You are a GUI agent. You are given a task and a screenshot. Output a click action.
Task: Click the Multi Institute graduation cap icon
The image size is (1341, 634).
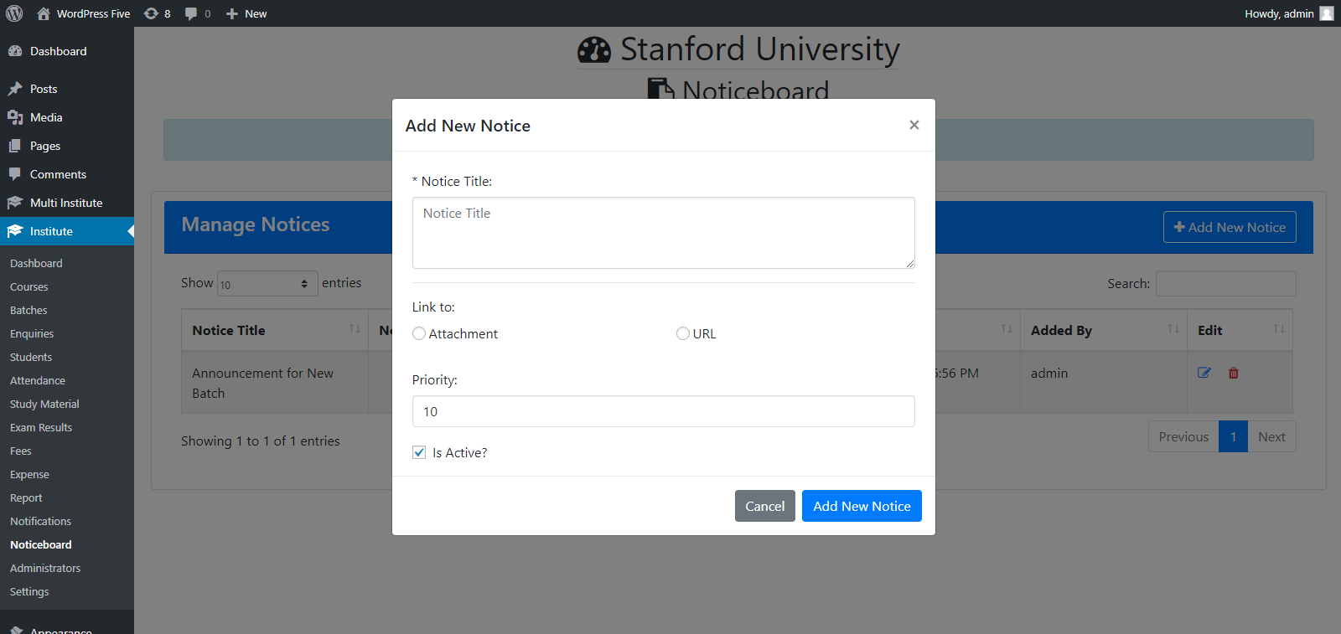[x=15, y=203]
